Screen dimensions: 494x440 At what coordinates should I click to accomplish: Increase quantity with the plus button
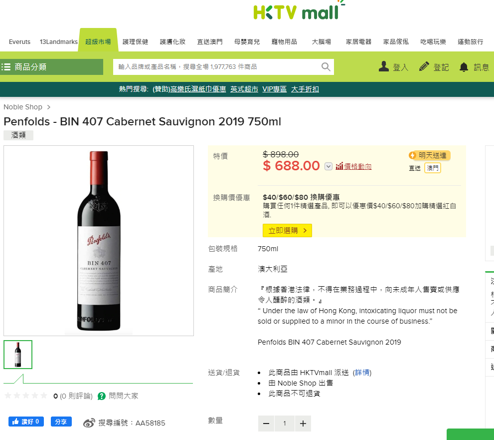click(303, 424)
